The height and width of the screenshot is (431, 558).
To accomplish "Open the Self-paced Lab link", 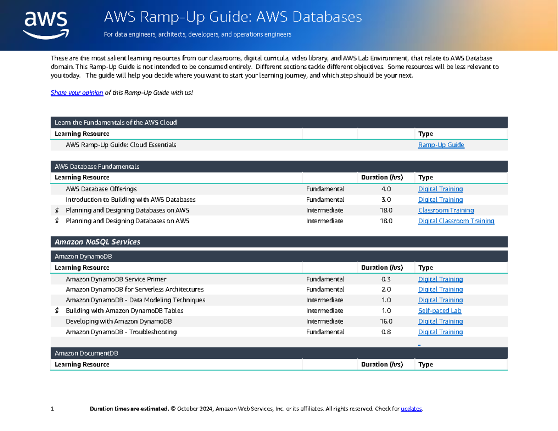I will 439,311.
